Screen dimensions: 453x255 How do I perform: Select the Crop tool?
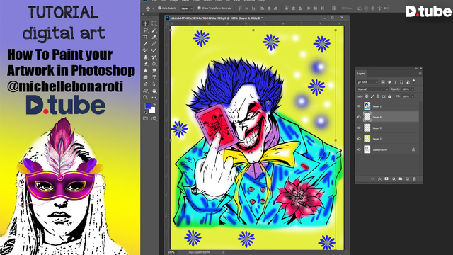[x=145, y=37]
